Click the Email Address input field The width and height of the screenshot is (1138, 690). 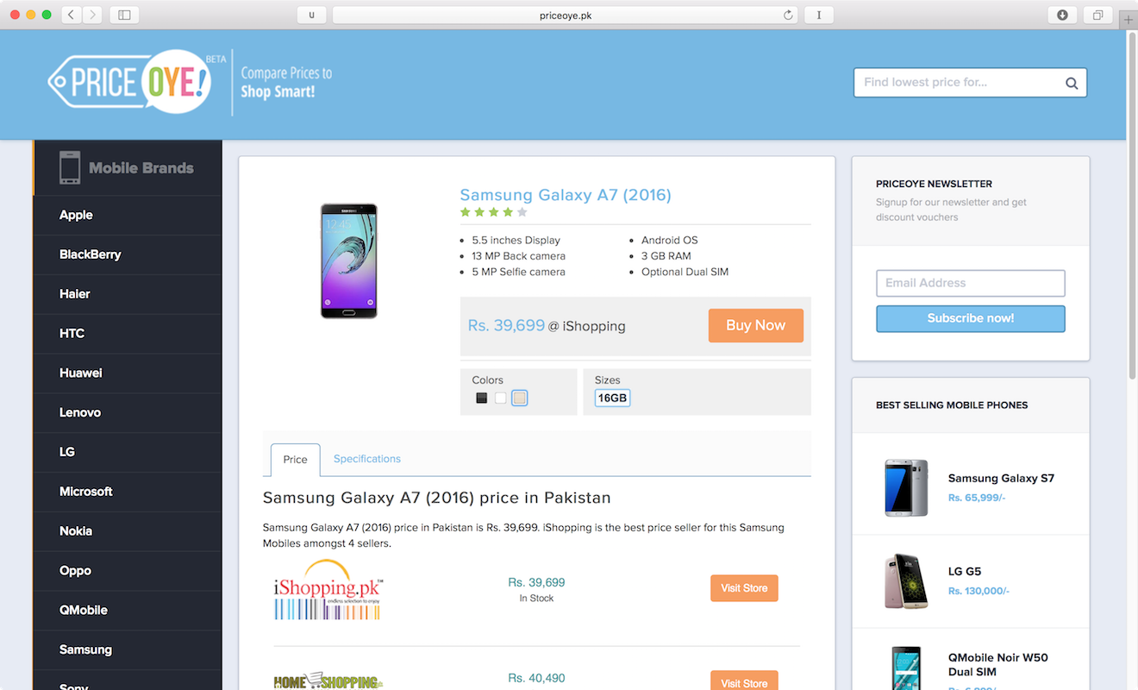(x=971, y=283)
